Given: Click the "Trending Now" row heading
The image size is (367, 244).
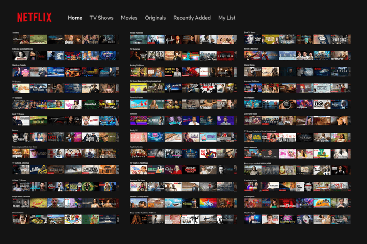Looking at the screenshot, I should click(250, 196).
